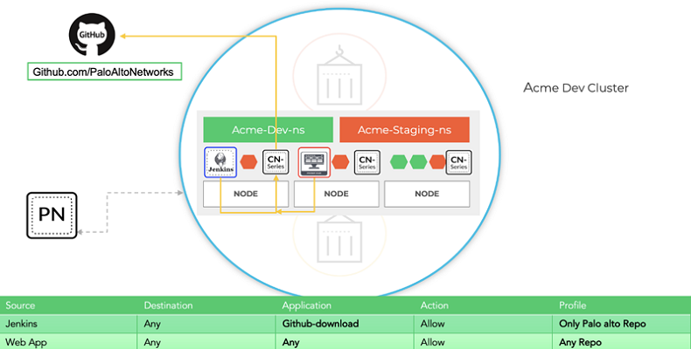Click the CN-Series icon on the rightmost node
The height and width of the screenshot is (349, 691).
point(457,161)
